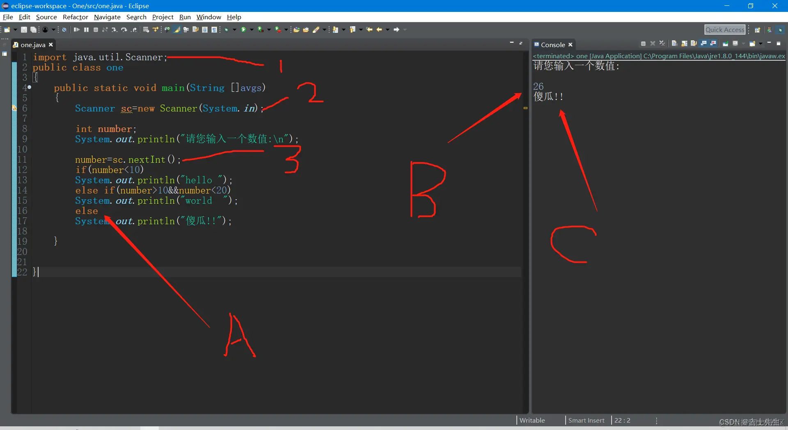Screen dimensions: 788x430
Task: Collapse the main method fold marker on line 4
Action: (29, 87)
